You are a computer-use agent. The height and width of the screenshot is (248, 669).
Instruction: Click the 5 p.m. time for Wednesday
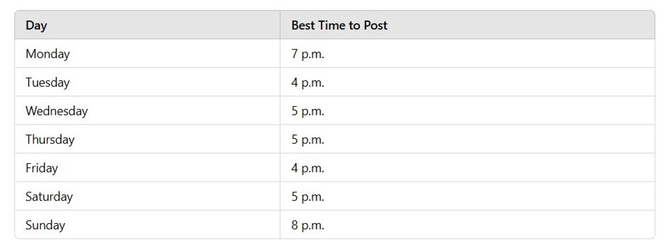tap(308, 111)
